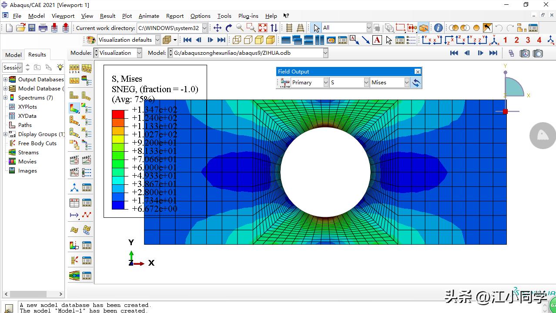Click the red color in contour legend
This screenshot has width=556, height=313.
pyautogui.click(x=118, y=114)
